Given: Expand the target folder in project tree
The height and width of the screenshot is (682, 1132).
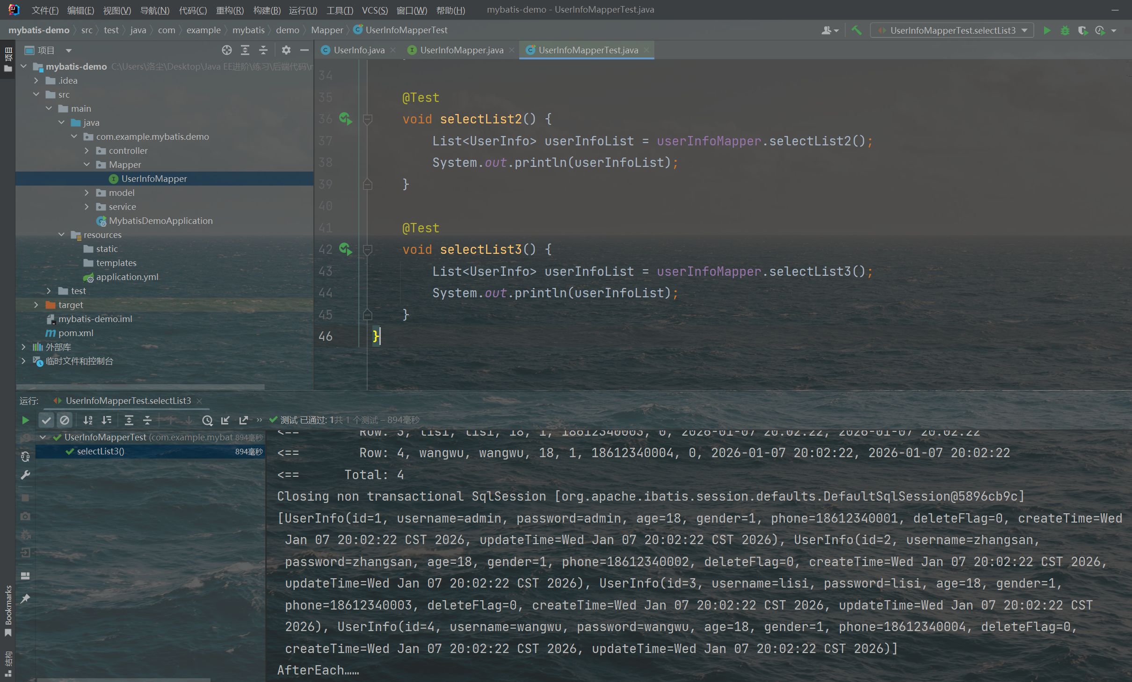Looking at the screenshot, I should pyautogui.click(x=36, y=305).
